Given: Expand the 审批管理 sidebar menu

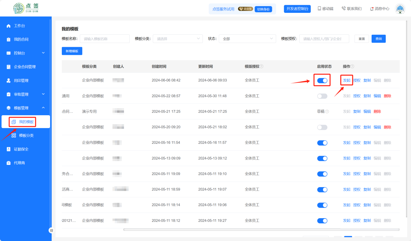Looking at the screenshot, I should pyautogui.click(x=26, y=94).
